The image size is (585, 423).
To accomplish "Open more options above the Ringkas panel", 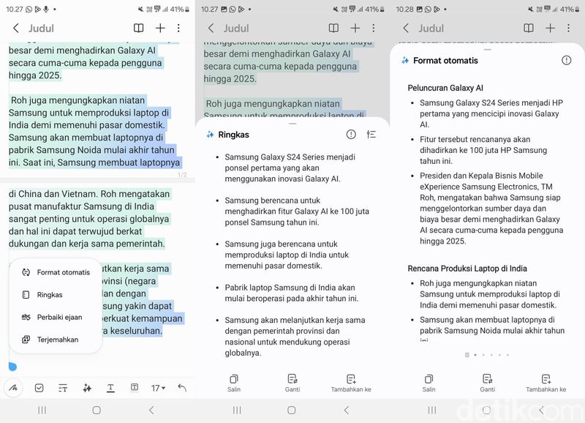I will [374, 28].
